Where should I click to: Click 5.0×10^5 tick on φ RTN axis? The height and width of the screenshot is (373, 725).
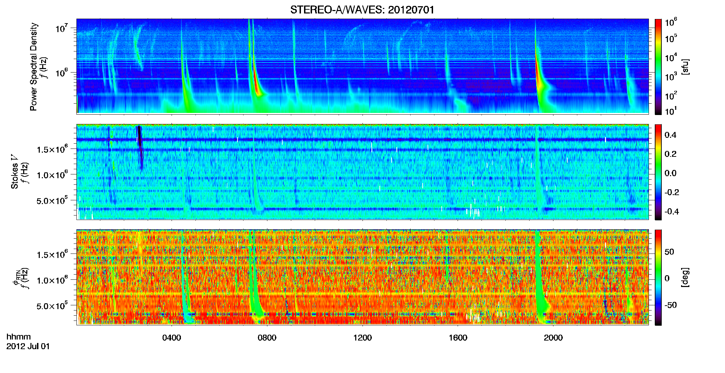52,306
